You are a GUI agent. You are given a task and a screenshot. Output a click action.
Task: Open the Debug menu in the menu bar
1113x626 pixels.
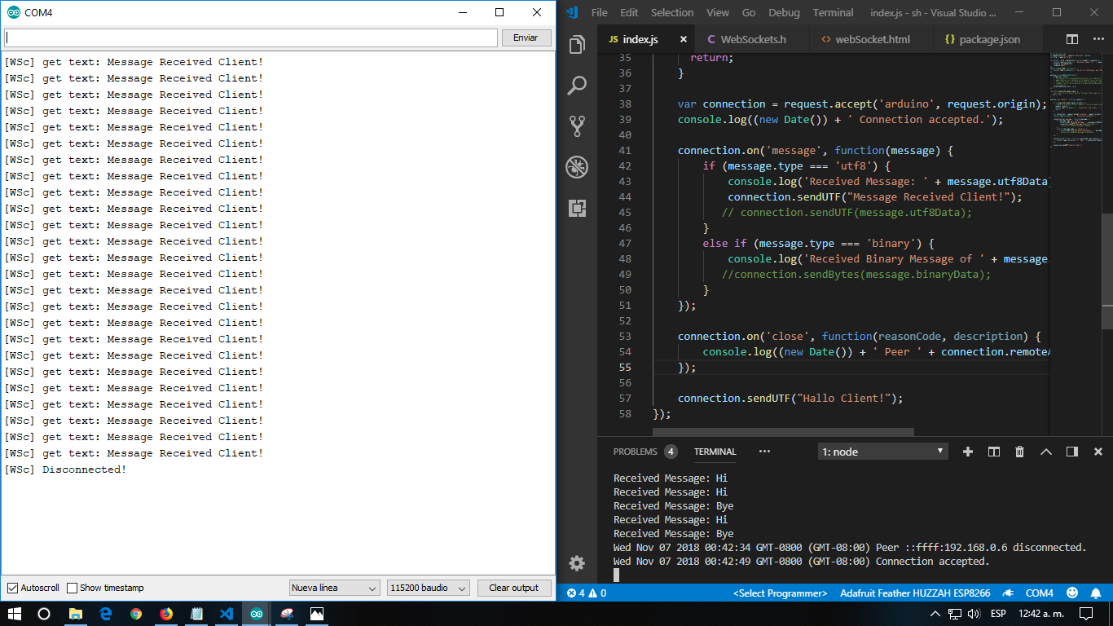[x=784, y=12]
